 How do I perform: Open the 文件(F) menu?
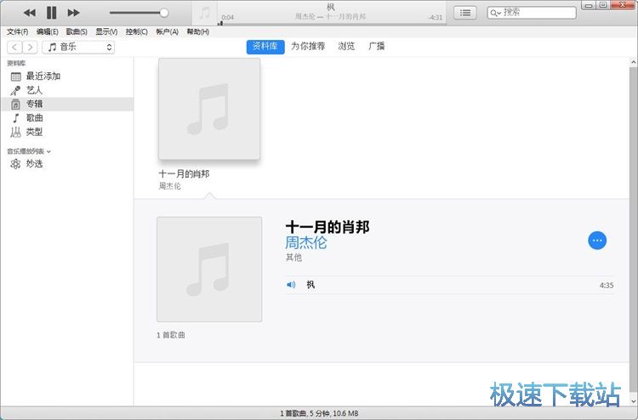[x=17, y=31]
